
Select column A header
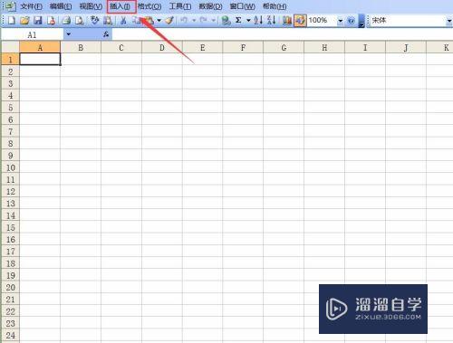point(40,47)
